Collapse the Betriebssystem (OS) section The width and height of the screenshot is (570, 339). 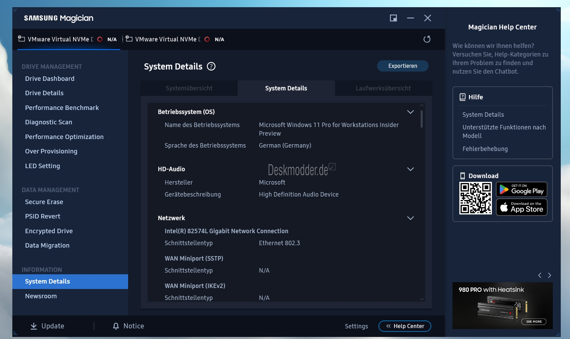[x=410, y=112]
